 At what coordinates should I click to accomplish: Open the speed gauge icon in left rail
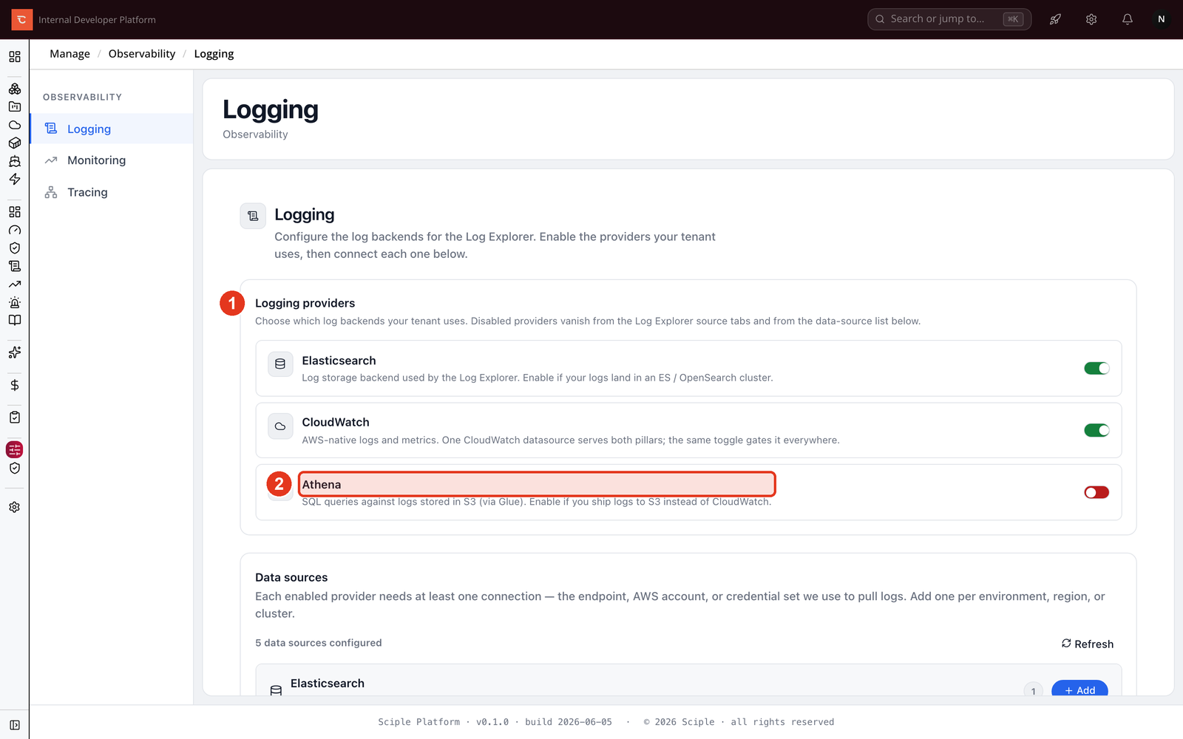15,230
